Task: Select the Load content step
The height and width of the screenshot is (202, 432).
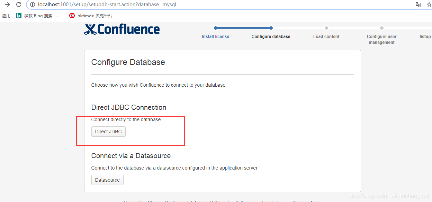Action: point(326,37)
